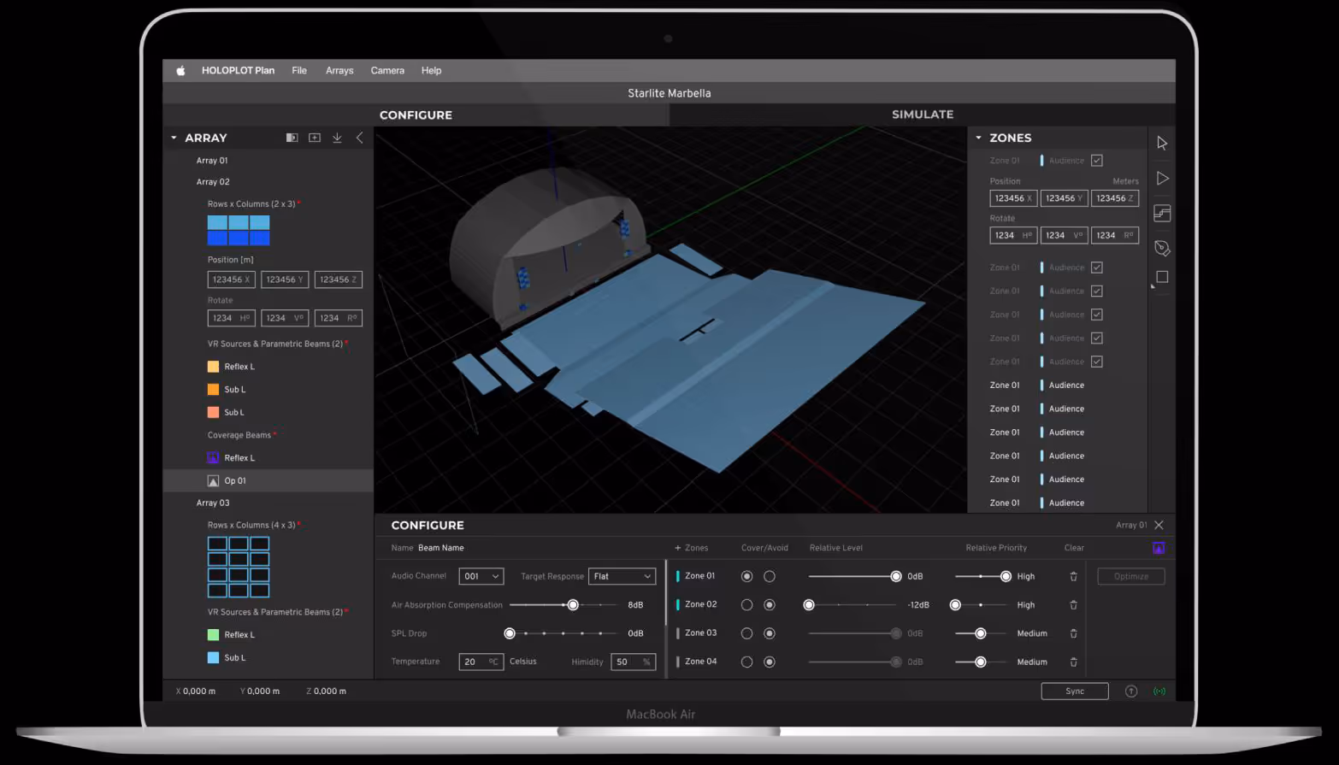1339x765 pixels.
Task: Delete Zone 01 using its trash icon
Action: pos(1073,577)
